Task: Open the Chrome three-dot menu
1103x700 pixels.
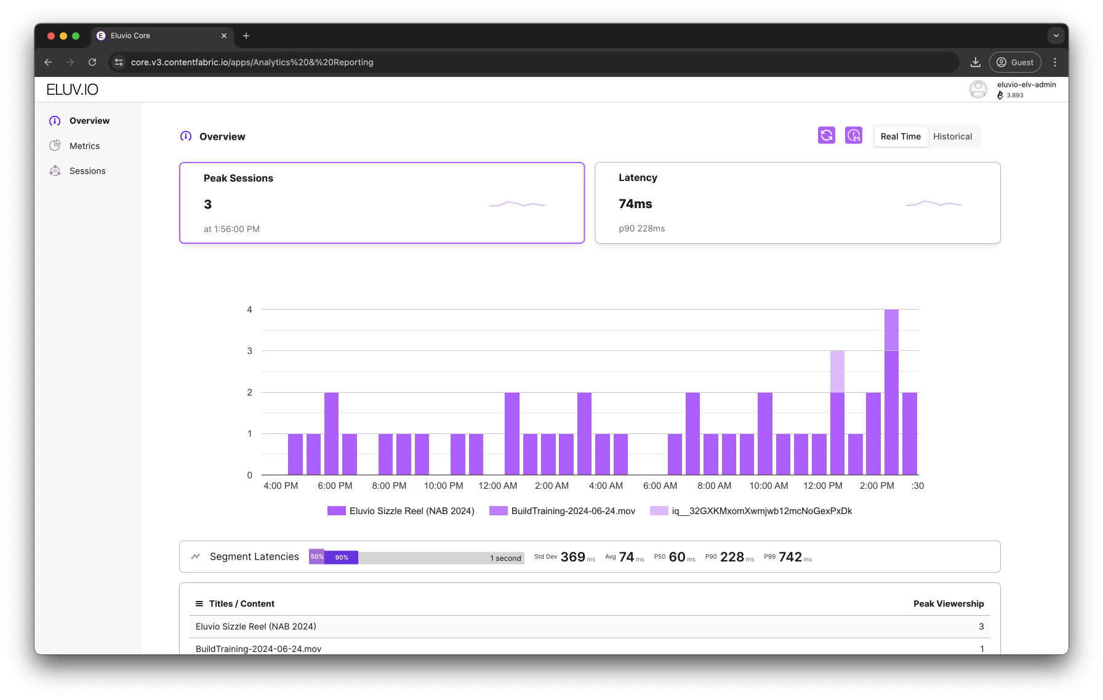Action: click(1055, 62)
